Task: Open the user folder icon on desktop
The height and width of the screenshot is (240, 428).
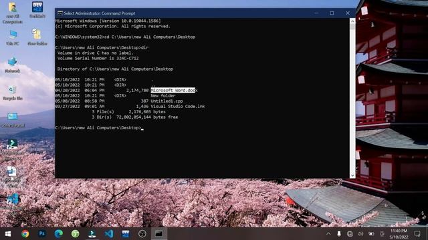Action: [x=13, y=13]
